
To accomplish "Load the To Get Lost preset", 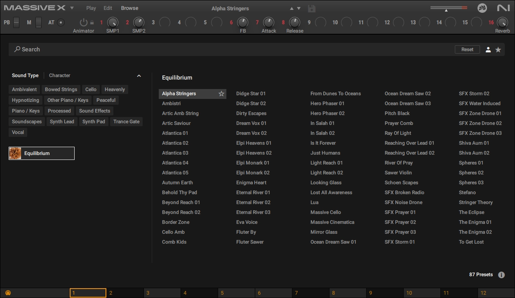I will coord(471,242).
